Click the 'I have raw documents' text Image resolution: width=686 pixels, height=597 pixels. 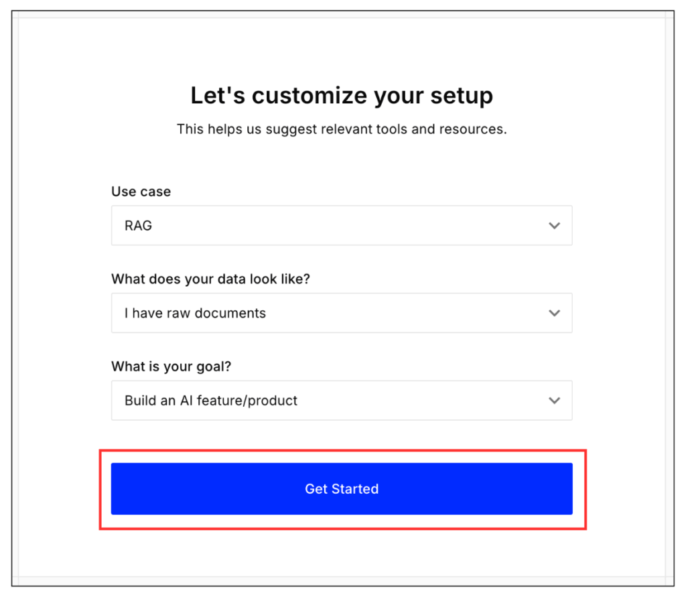pos(195,313)
